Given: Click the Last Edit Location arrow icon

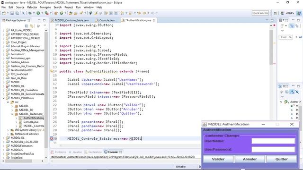Looking at the screenshot, I should (x=139, y=13).
